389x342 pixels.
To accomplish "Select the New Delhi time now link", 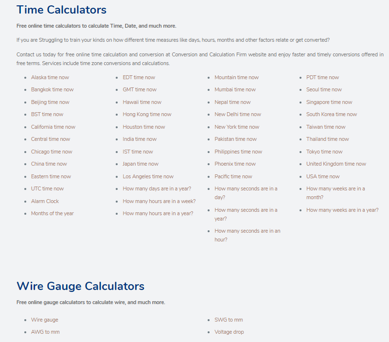I will coord(238,114).
